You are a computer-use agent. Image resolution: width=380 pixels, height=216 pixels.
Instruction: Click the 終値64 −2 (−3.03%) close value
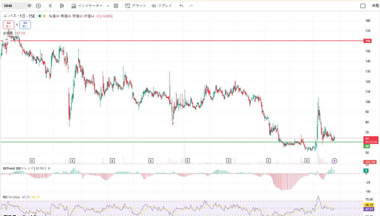point(98,16)
